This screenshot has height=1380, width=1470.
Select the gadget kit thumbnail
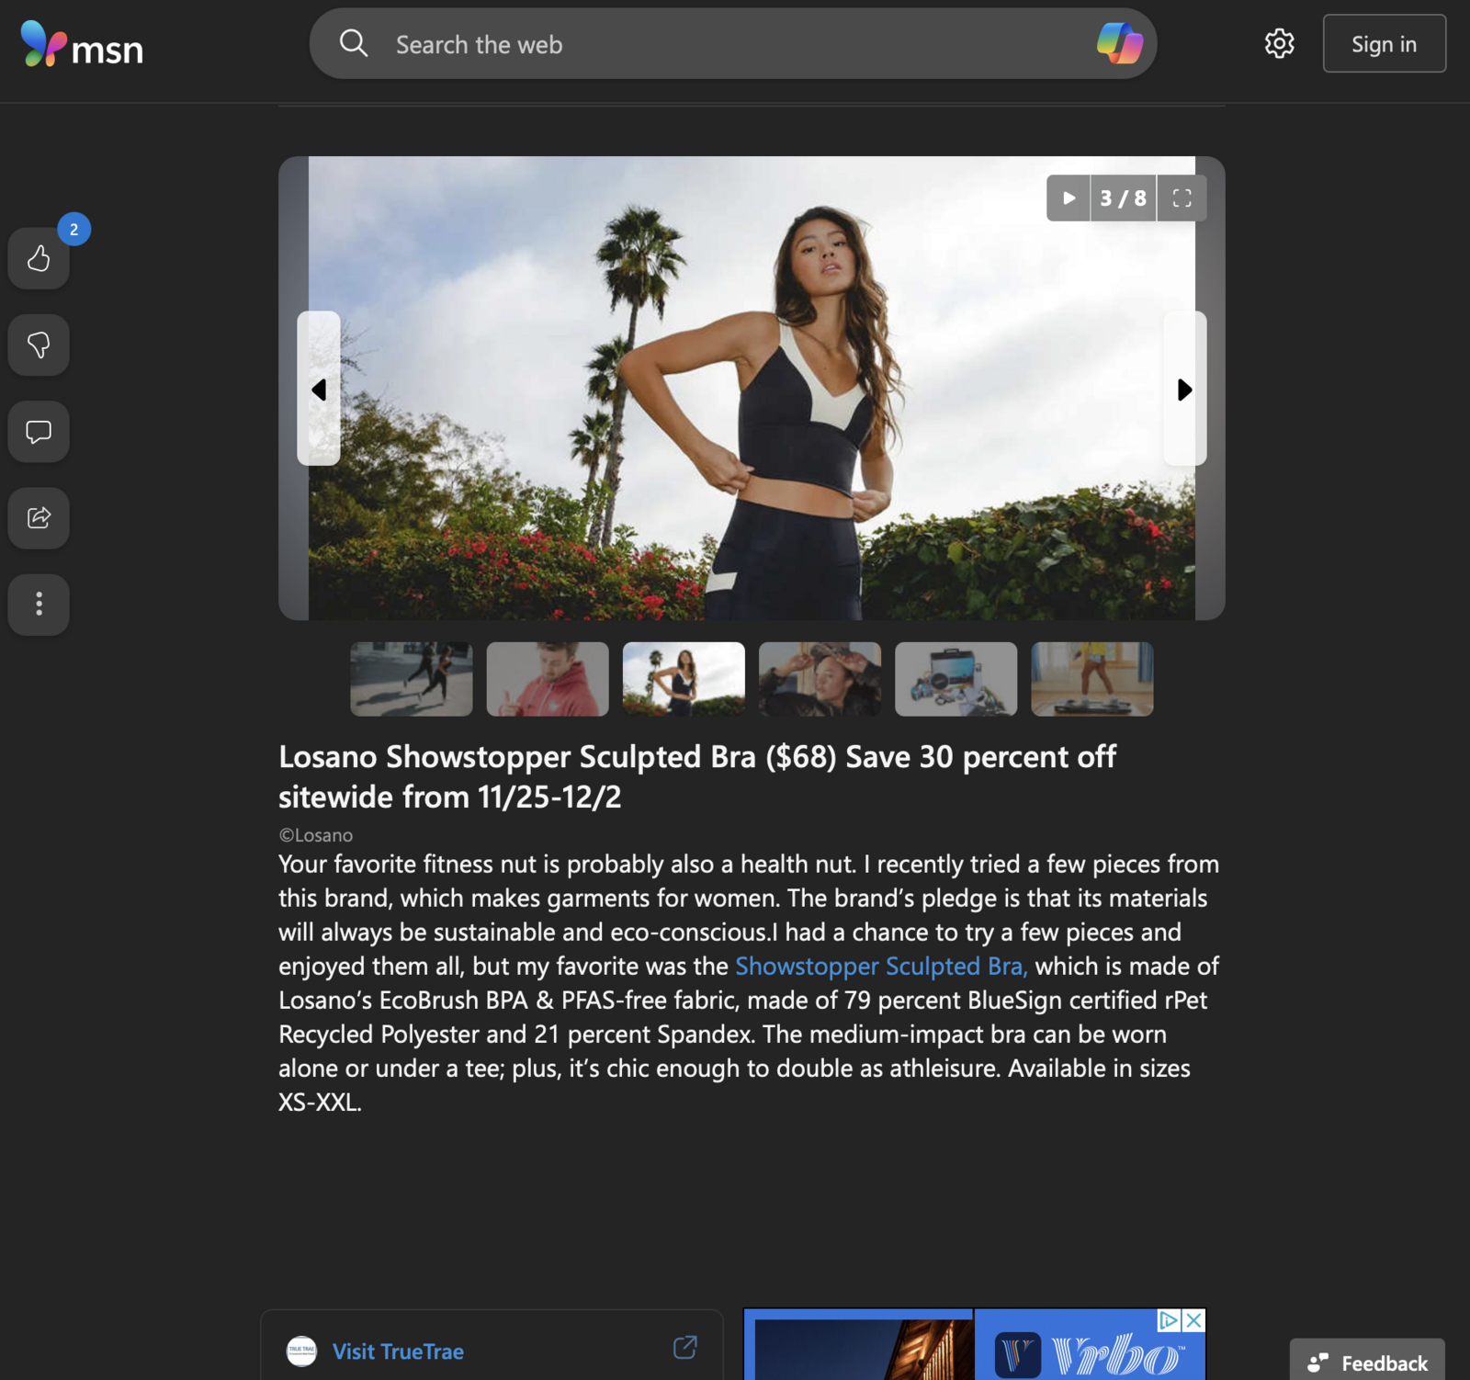[955, 679]
